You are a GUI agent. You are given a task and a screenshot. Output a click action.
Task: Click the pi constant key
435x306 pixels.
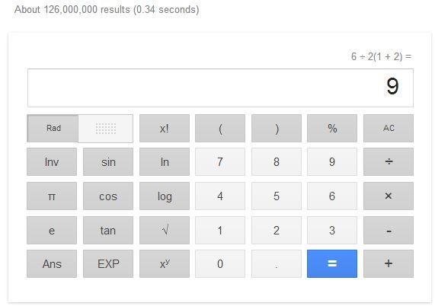52,196
